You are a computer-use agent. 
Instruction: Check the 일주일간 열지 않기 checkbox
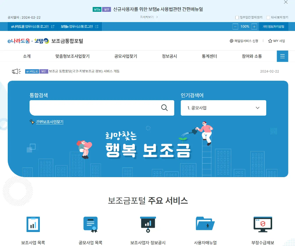click(237, 17)
